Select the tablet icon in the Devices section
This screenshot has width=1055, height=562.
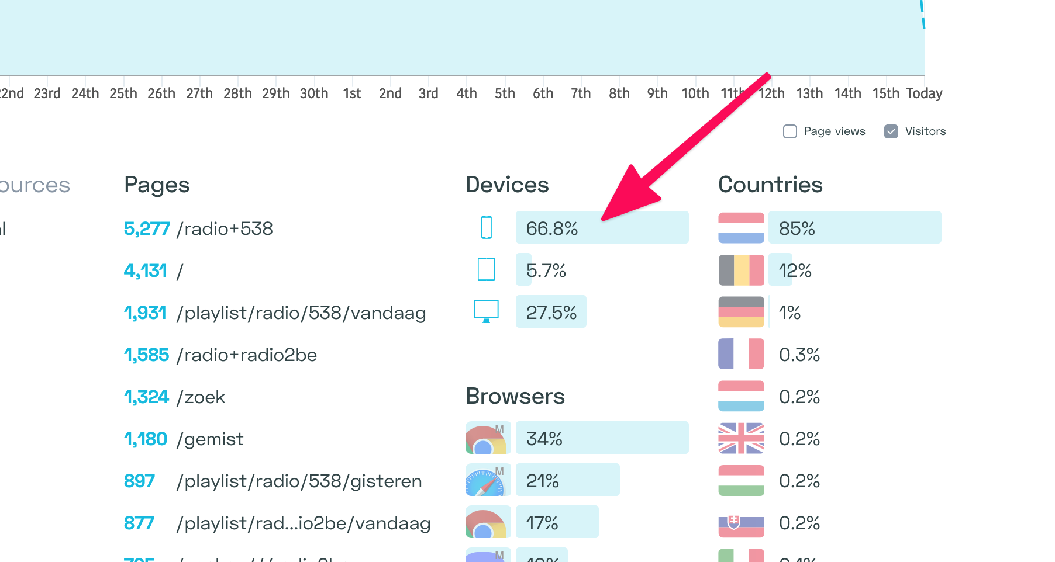point(486,269)
